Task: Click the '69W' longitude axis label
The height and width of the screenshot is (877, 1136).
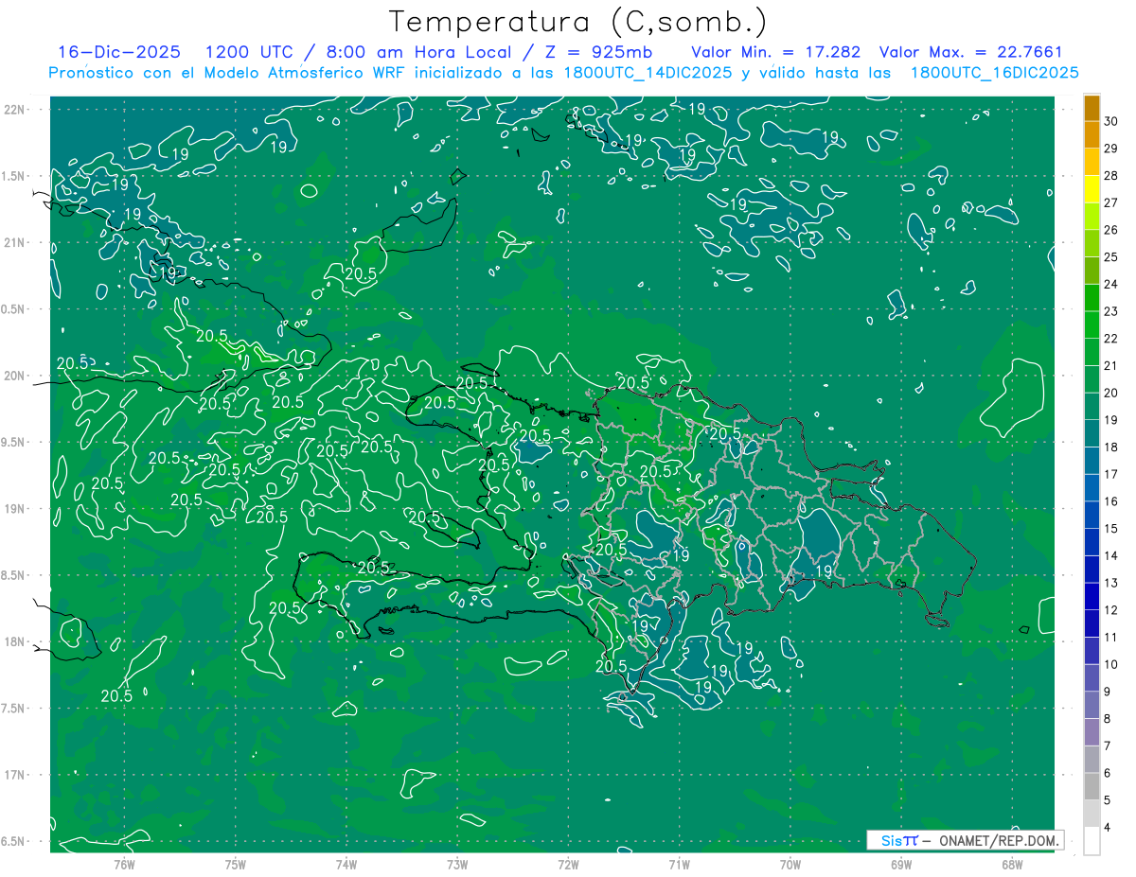Action: [901, 866]
